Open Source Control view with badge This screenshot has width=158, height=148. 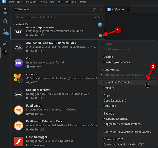coord(5,32)
